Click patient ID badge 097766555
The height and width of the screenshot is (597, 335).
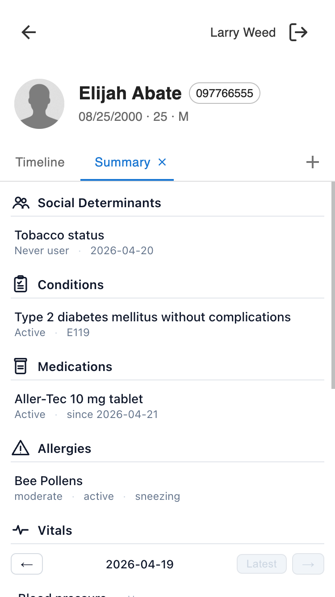tap(225, 93)
